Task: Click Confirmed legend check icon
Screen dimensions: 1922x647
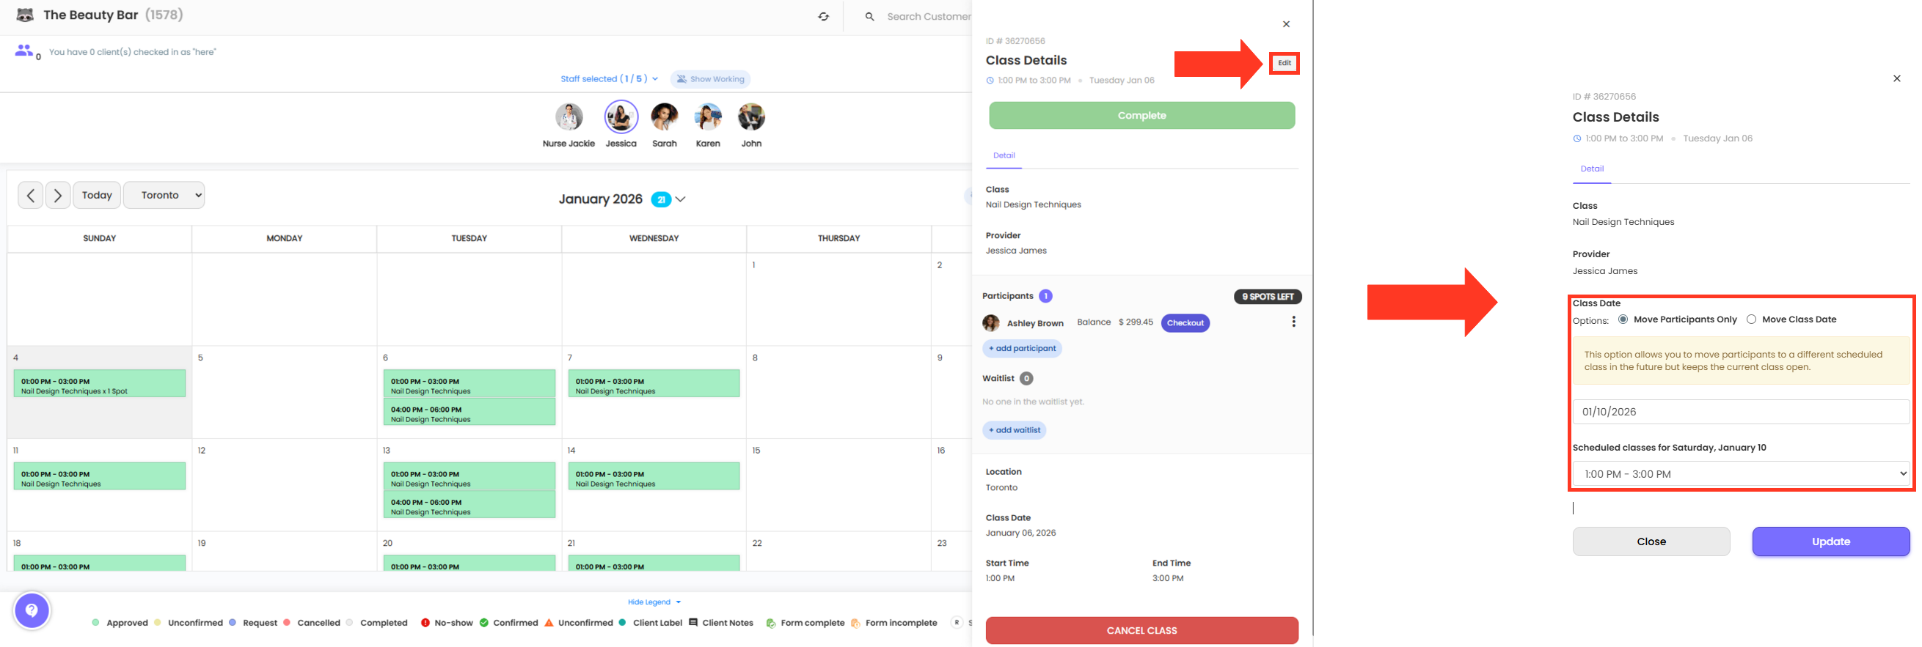Action: 483,623
